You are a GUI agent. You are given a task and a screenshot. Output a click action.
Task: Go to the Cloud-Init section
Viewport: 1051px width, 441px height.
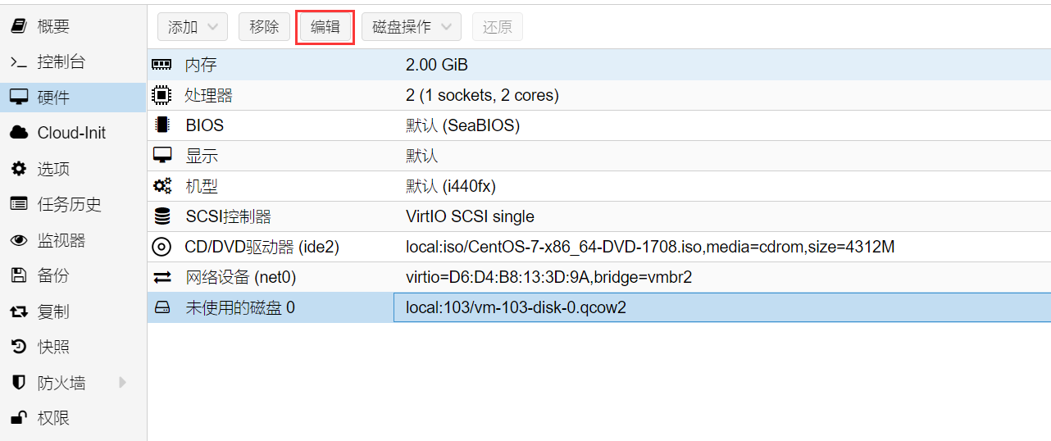pos(71,133)
